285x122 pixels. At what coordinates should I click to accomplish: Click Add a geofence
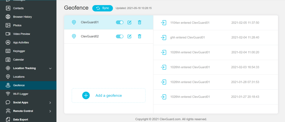pyautogui.click(x=109, y=96)
